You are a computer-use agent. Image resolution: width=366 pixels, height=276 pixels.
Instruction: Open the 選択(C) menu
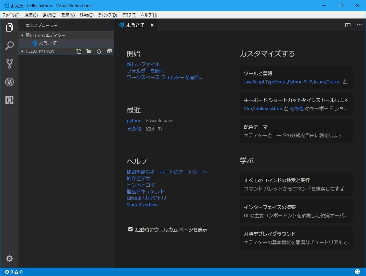[x=49, y=15]
